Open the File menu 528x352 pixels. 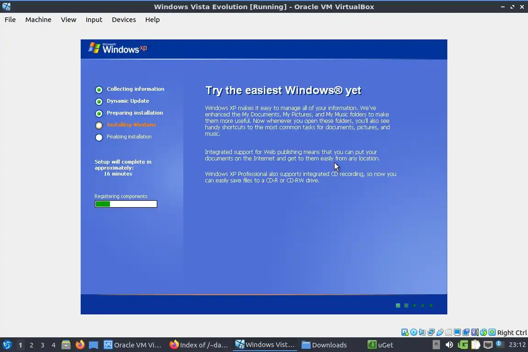click(x=10, y=20)
